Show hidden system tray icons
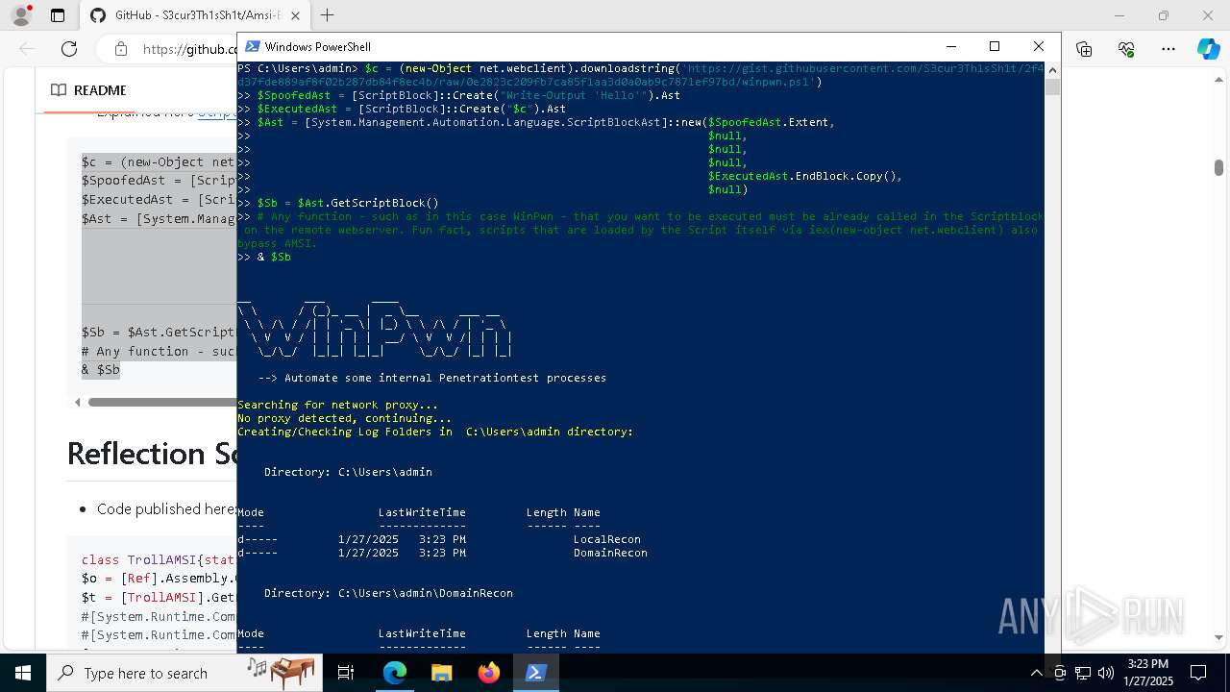Image resolution: width=1230 pixels, height=692 pixels. [1036, 673]
